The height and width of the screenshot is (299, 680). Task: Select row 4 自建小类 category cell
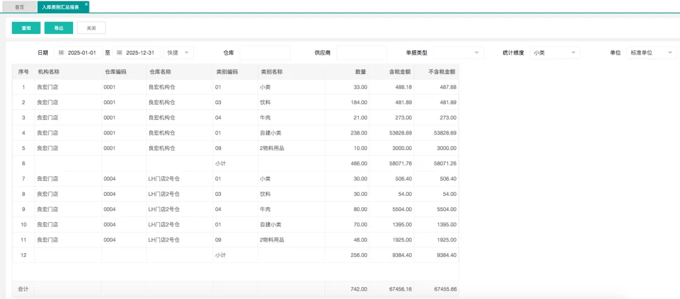271,133
